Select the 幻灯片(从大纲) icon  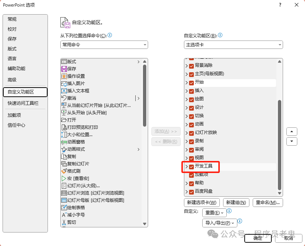[64, 186]
